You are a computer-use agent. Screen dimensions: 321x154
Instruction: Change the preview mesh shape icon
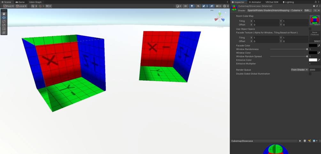point(305,141)
